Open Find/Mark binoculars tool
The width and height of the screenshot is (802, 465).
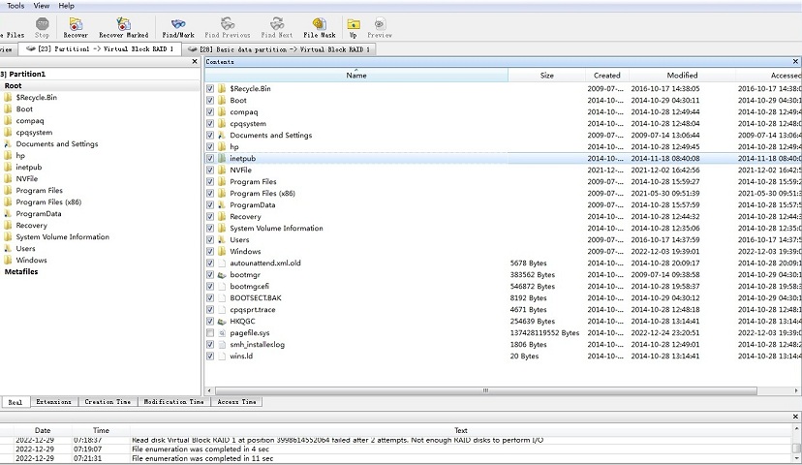coord(178,23)
